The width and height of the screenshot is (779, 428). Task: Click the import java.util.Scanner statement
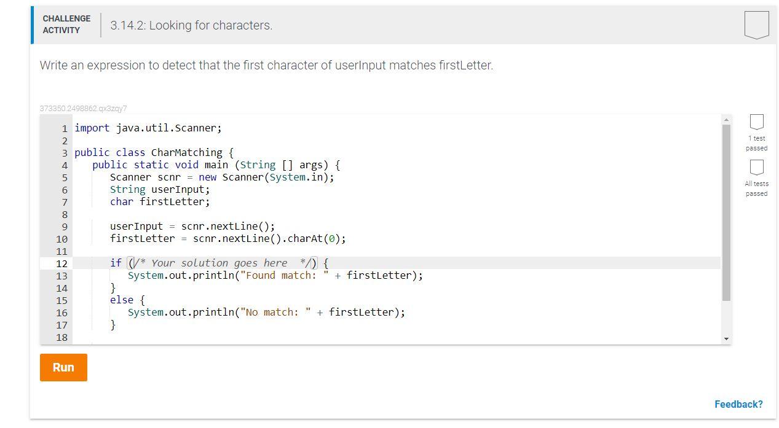click(148, 128)
